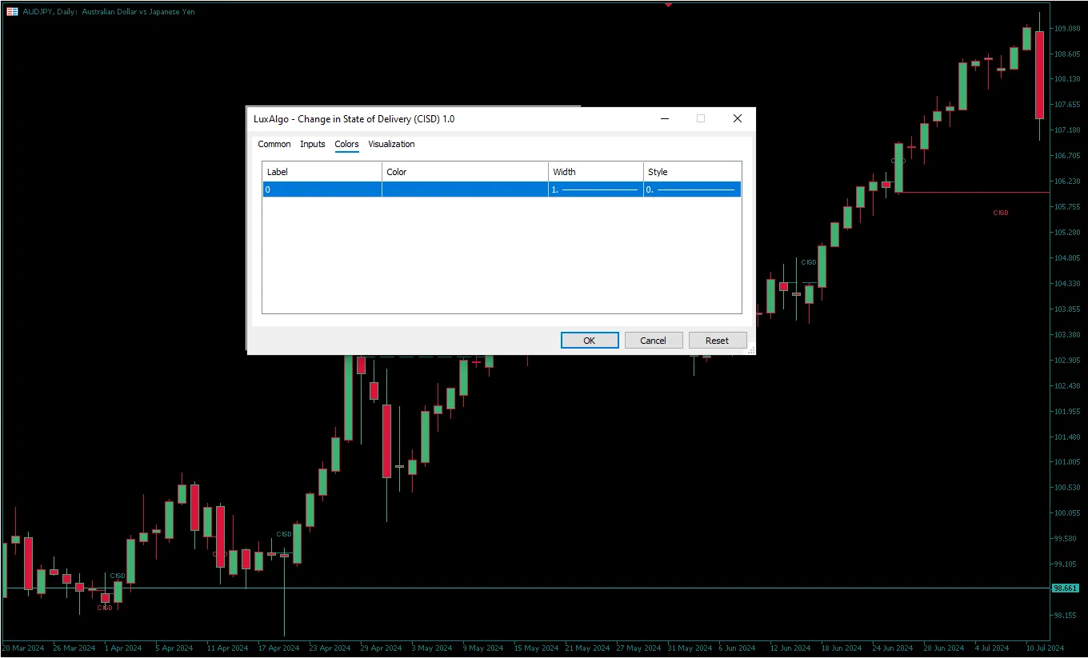Viewport: 1088px width, 658px height.
Task: Click the Label column header
Action: pyautogui.click(x=322, y=172)
